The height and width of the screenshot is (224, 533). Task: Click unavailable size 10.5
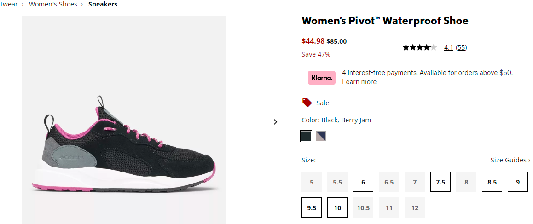(363, 207)
